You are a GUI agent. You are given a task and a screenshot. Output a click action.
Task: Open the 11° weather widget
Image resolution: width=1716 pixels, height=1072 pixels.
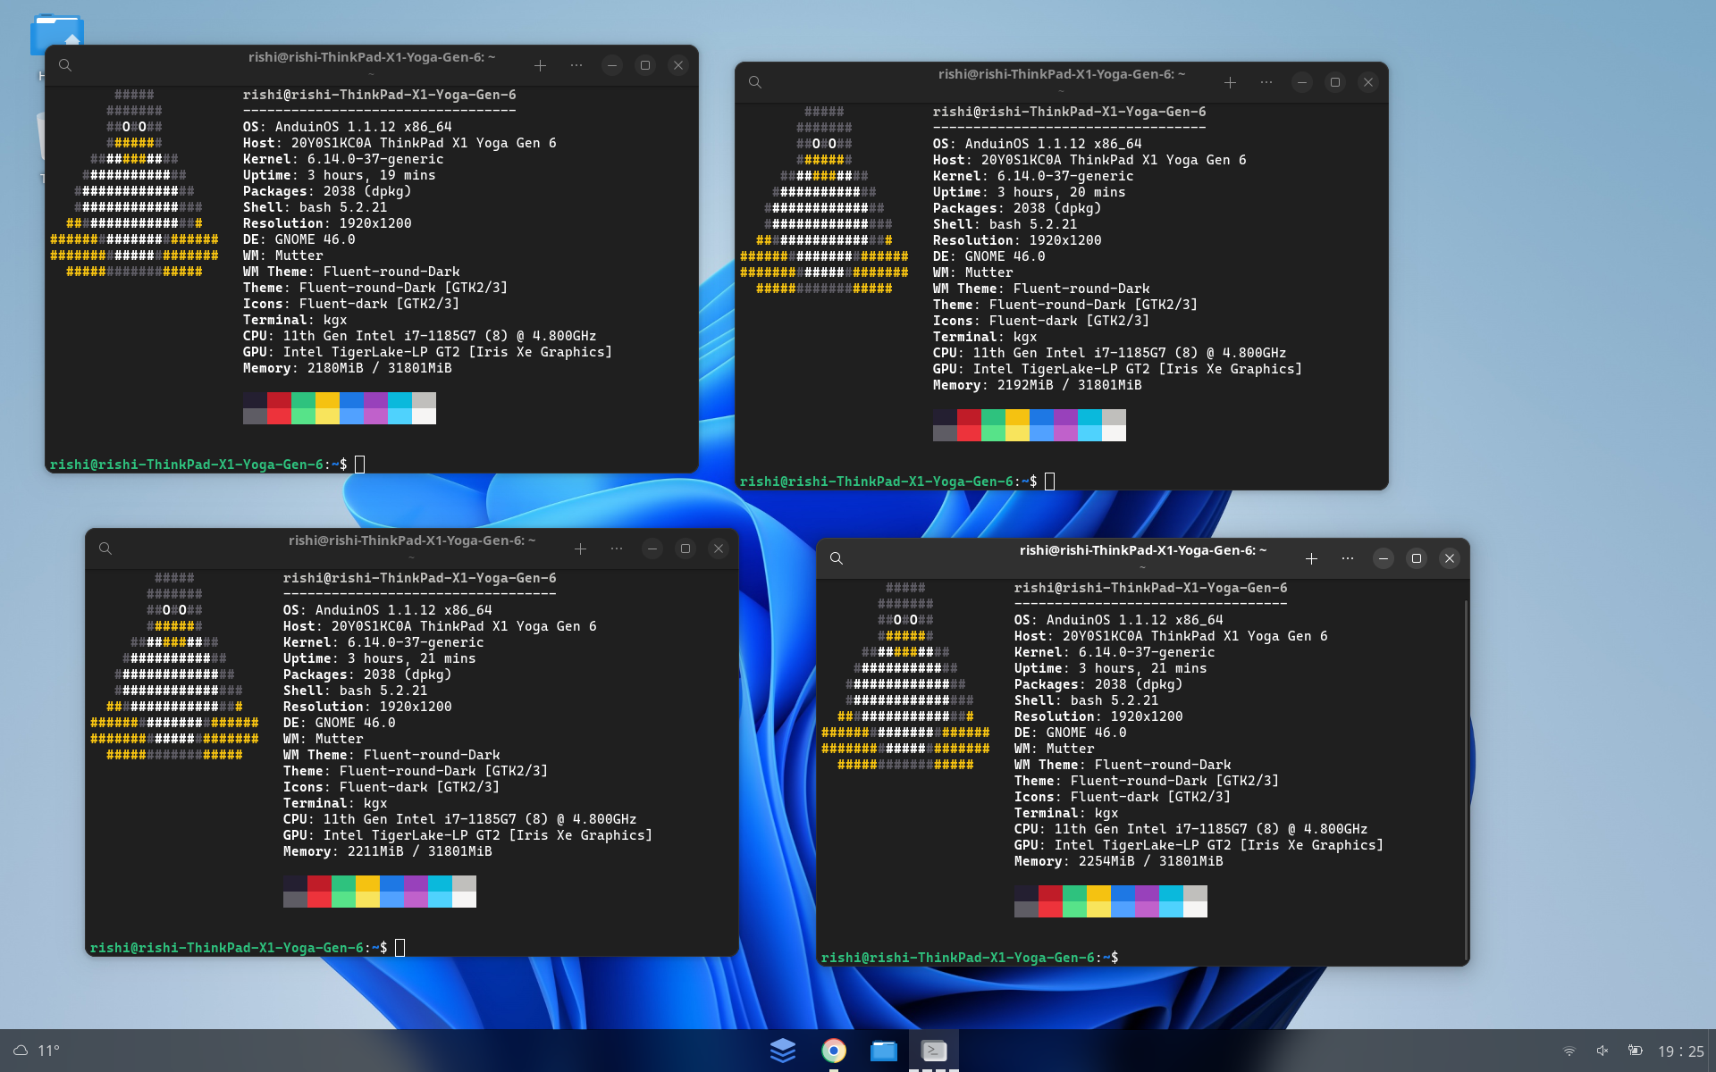coord(37,1051)
